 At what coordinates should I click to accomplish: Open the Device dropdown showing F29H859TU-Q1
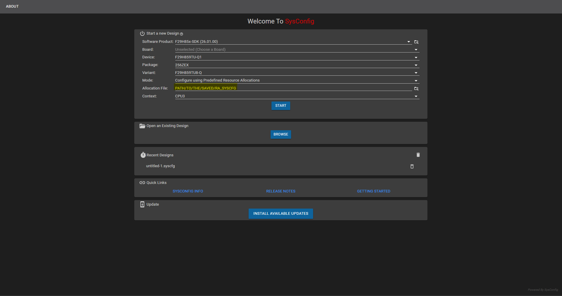coord(297,57)
